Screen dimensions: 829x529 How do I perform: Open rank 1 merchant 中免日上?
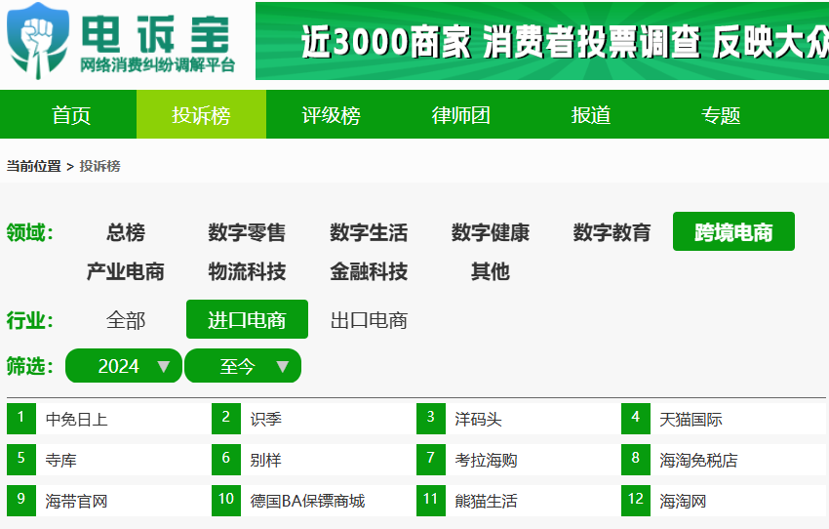pyautogui.click(x=77, y=420)
